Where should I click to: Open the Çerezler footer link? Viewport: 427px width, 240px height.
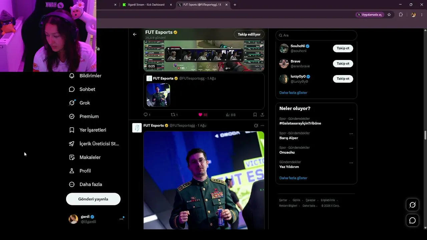coord(310,200)
